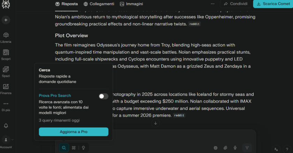The image size is (293, 153).
Task: Click the microphone dictation icon
Action: pos(235,148)
